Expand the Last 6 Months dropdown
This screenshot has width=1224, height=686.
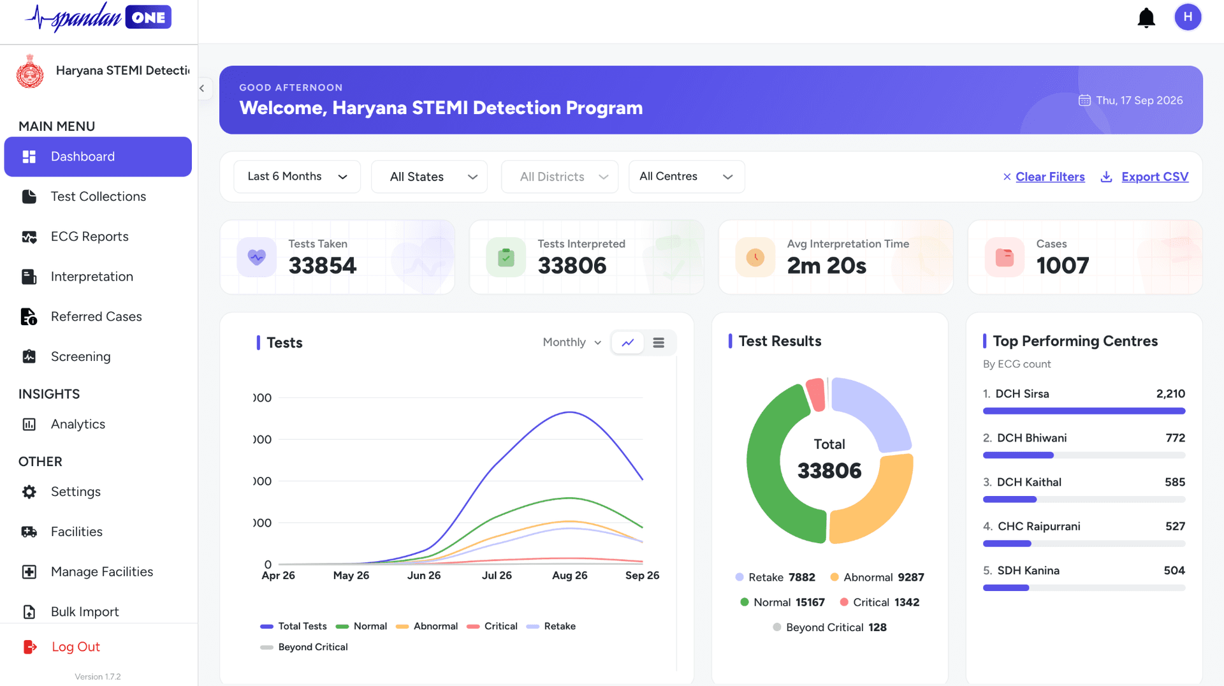click(297, 177)
